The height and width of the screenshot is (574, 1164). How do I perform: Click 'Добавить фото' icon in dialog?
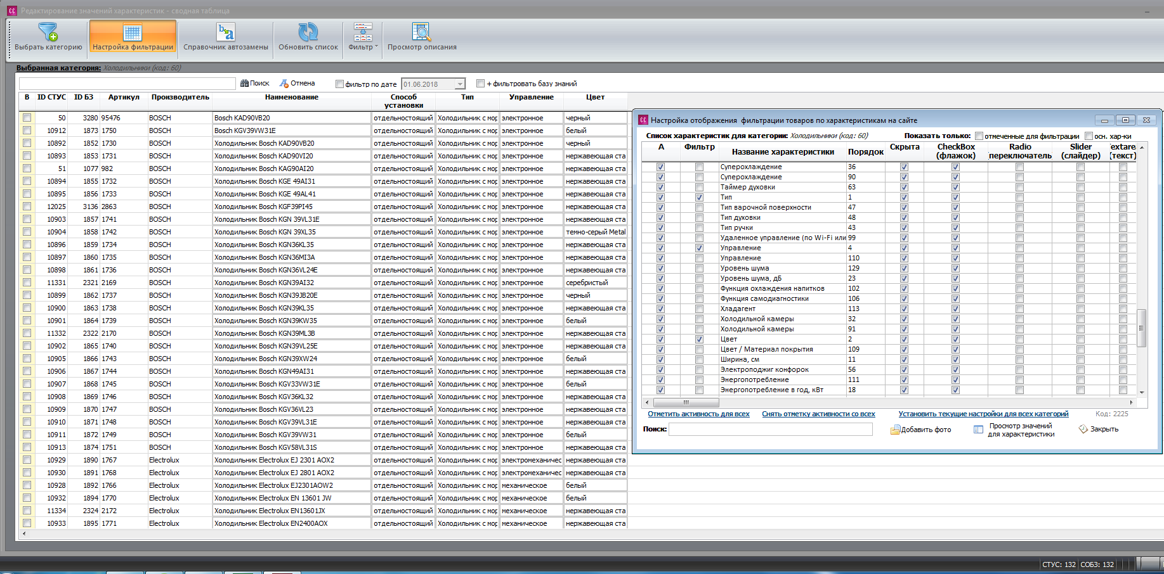pos(921,430)
